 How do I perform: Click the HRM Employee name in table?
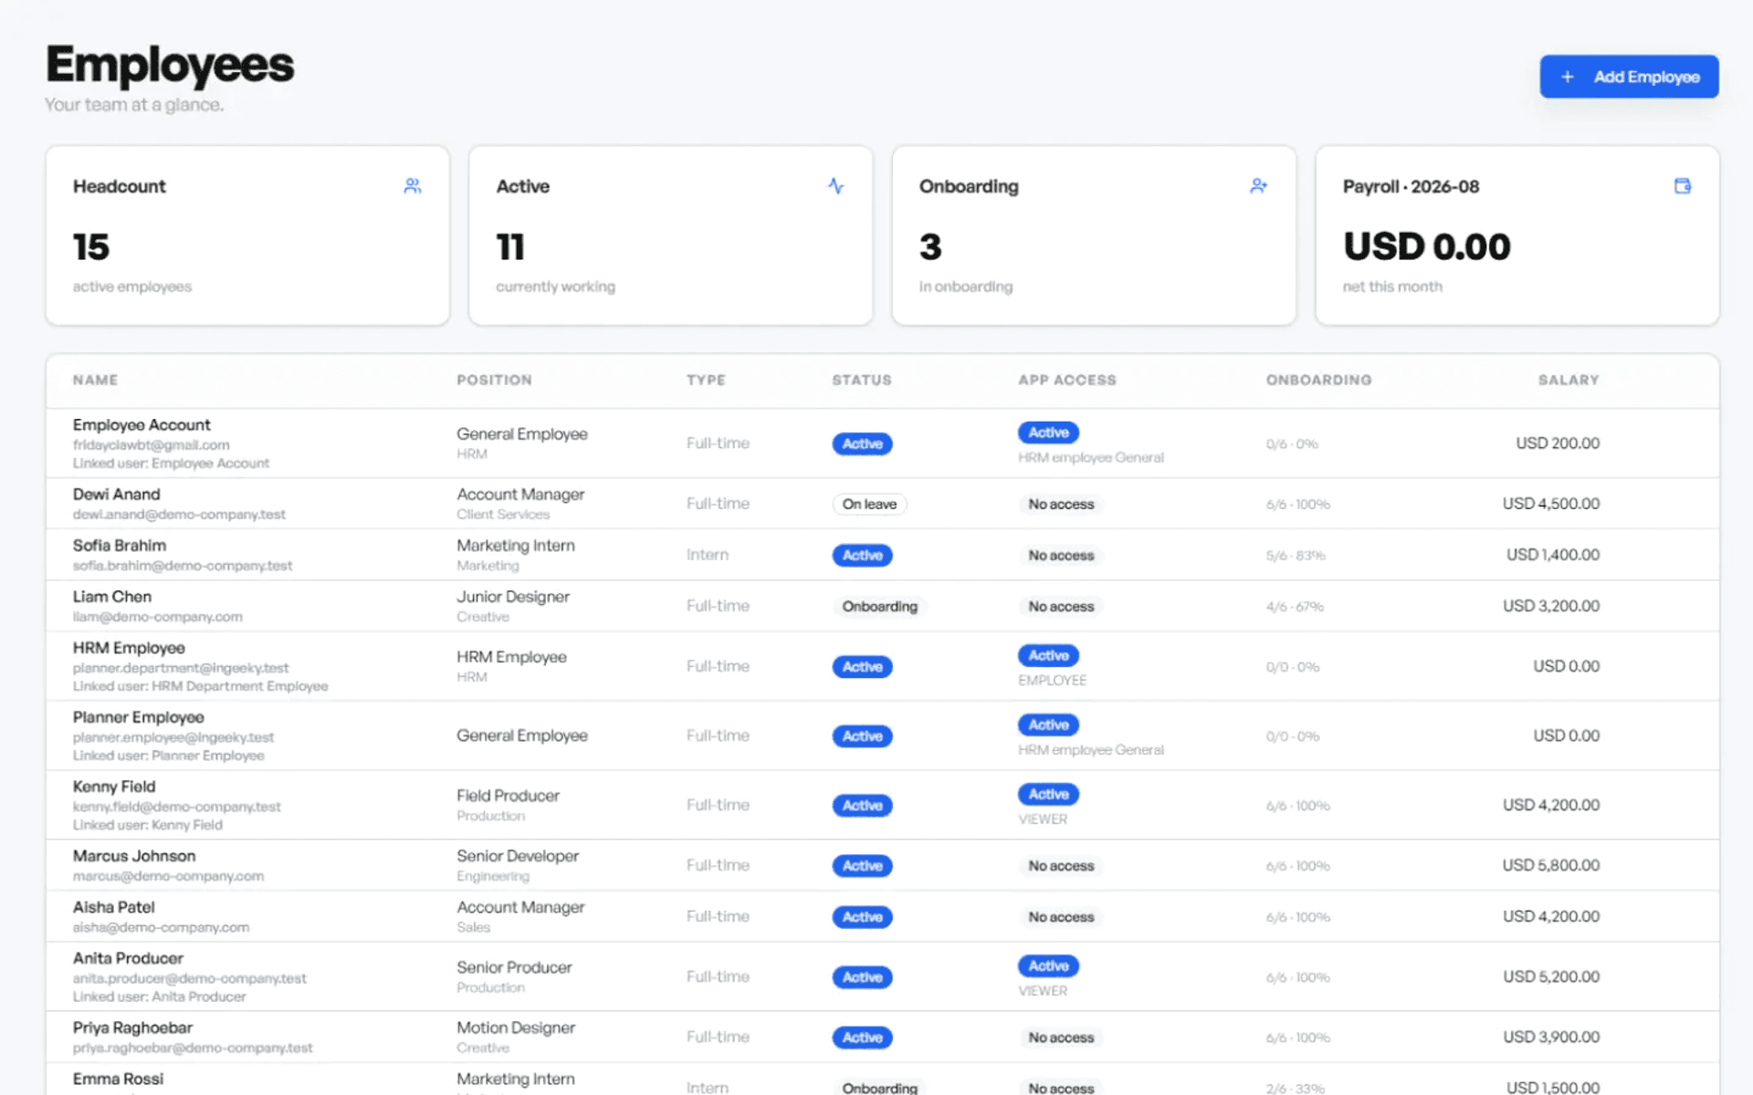tap(129, 648)
